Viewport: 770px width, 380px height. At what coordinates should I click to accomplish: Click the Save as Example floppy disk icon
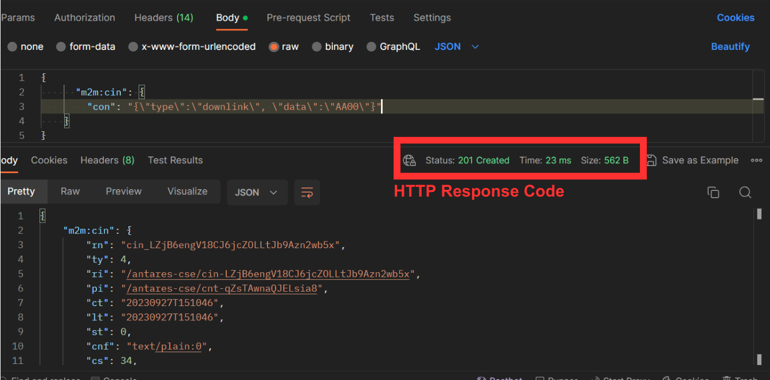(x=651, y=160)
